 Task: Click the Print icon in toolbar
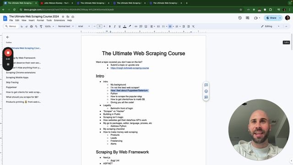click(32, 27)
